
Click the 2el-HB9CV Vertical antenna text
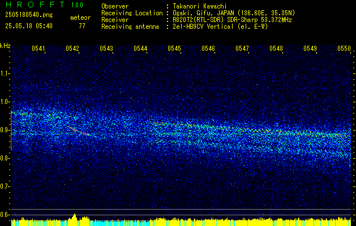click(x=220, y=27)
